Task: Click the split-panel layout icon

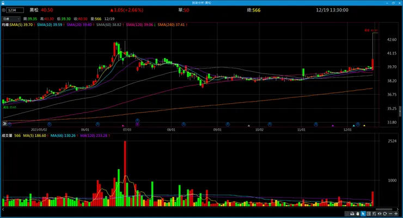Action: (x=369, y=214)
